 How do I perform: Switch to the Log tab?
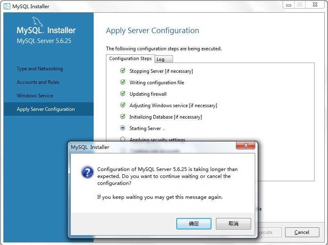164,59
